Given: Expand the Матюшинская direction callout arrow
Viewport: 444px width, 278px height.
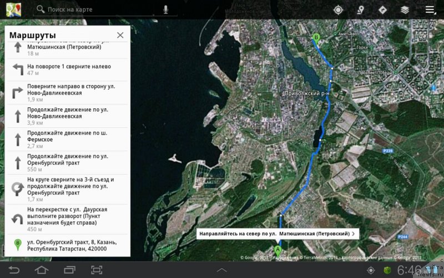Looking at the screenshot, I should (x=354, y=234).
